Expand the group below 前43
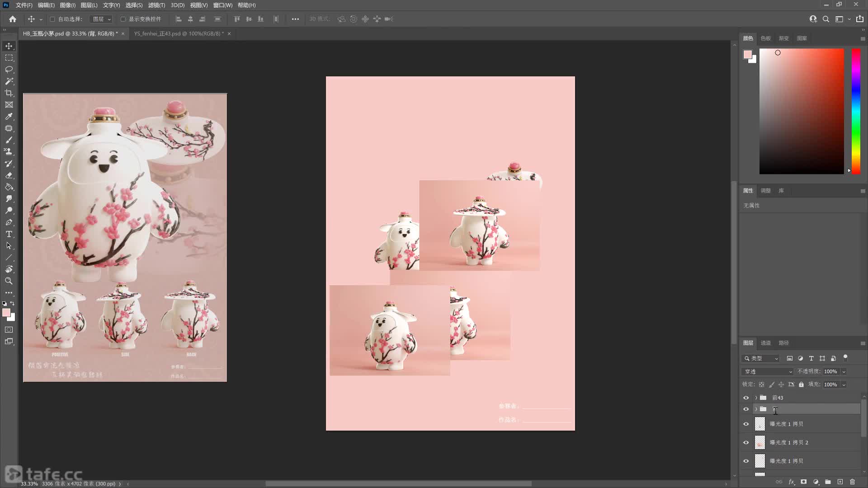 click(756, 409)
